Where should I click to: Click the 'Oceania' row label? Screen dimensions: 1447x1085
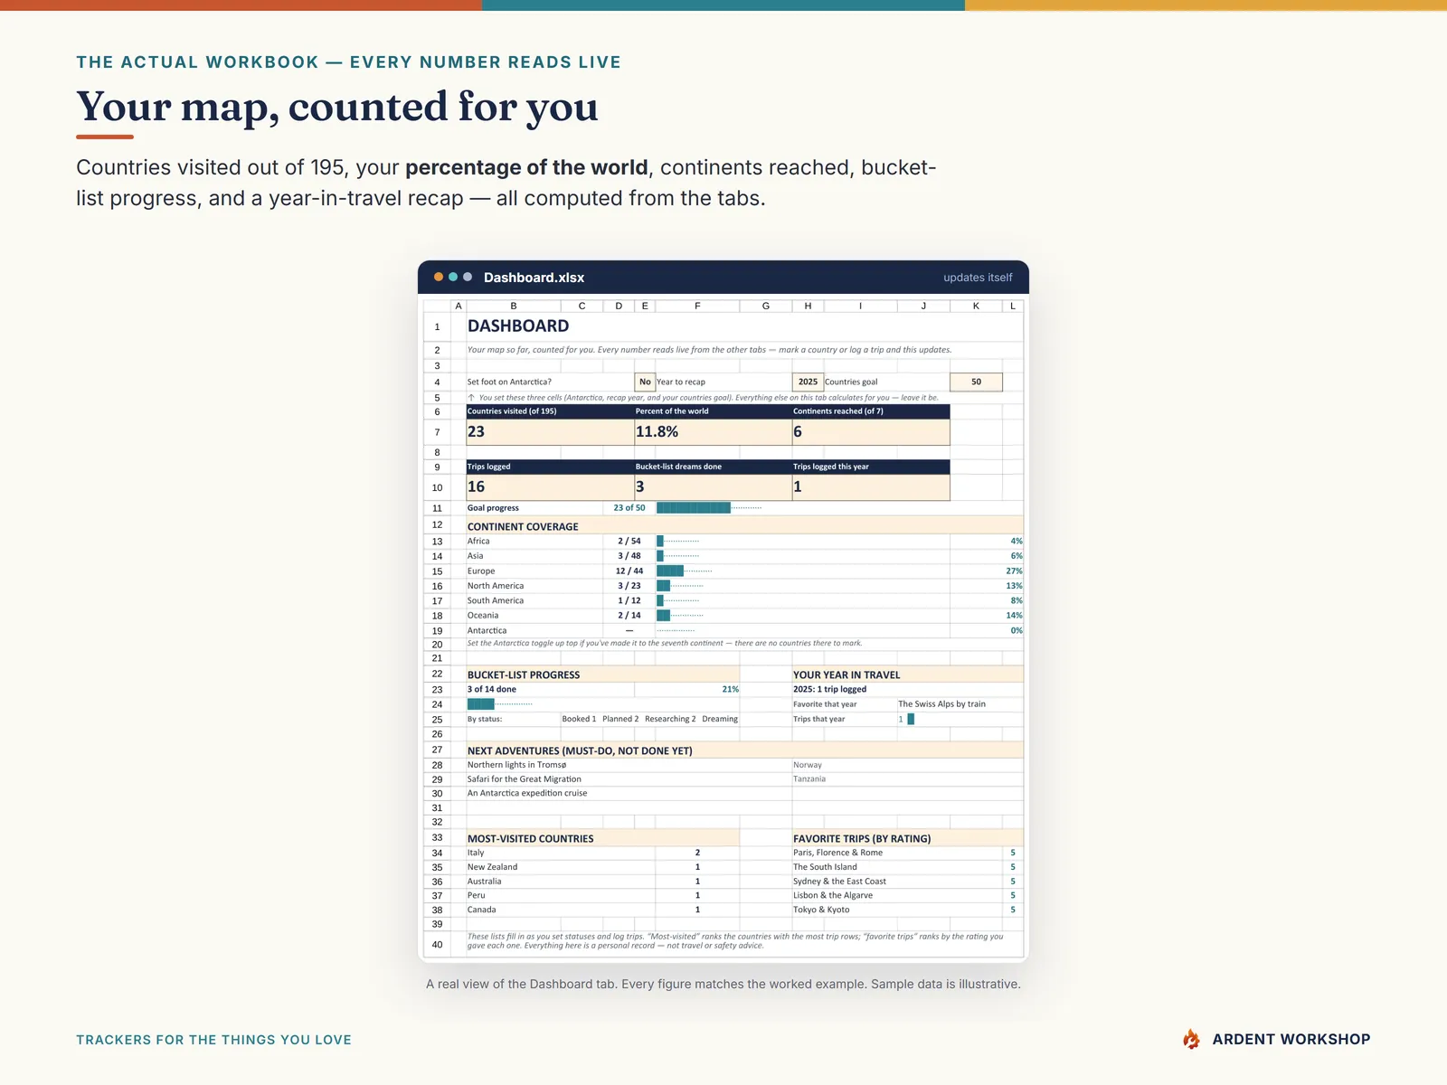[483, 616]
